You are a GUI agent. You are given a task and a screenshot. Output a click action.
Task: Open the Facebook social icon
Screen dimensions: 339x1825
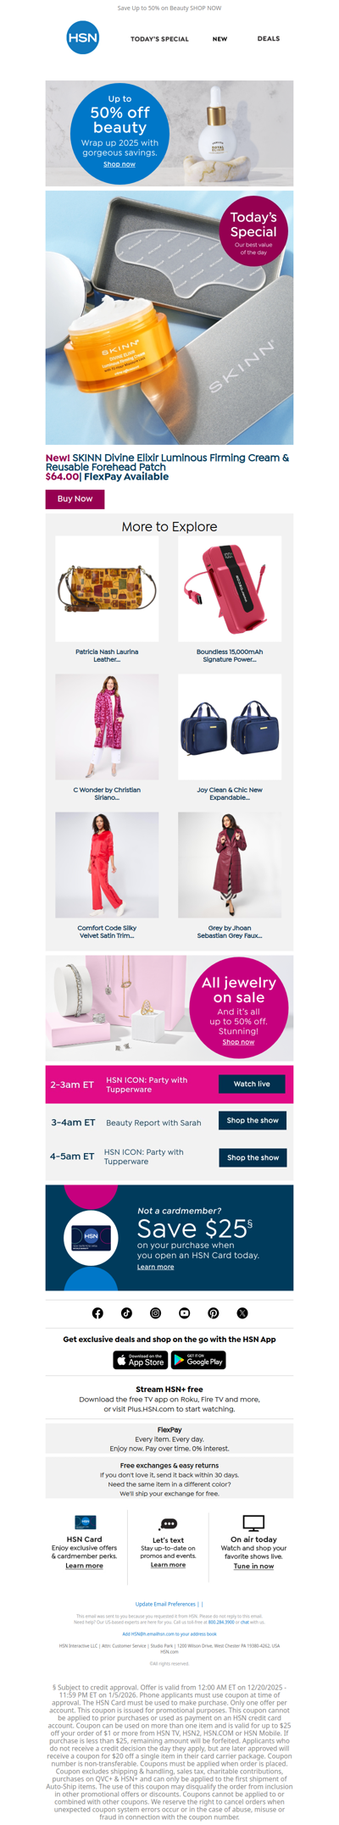(x=97, y=1312)
